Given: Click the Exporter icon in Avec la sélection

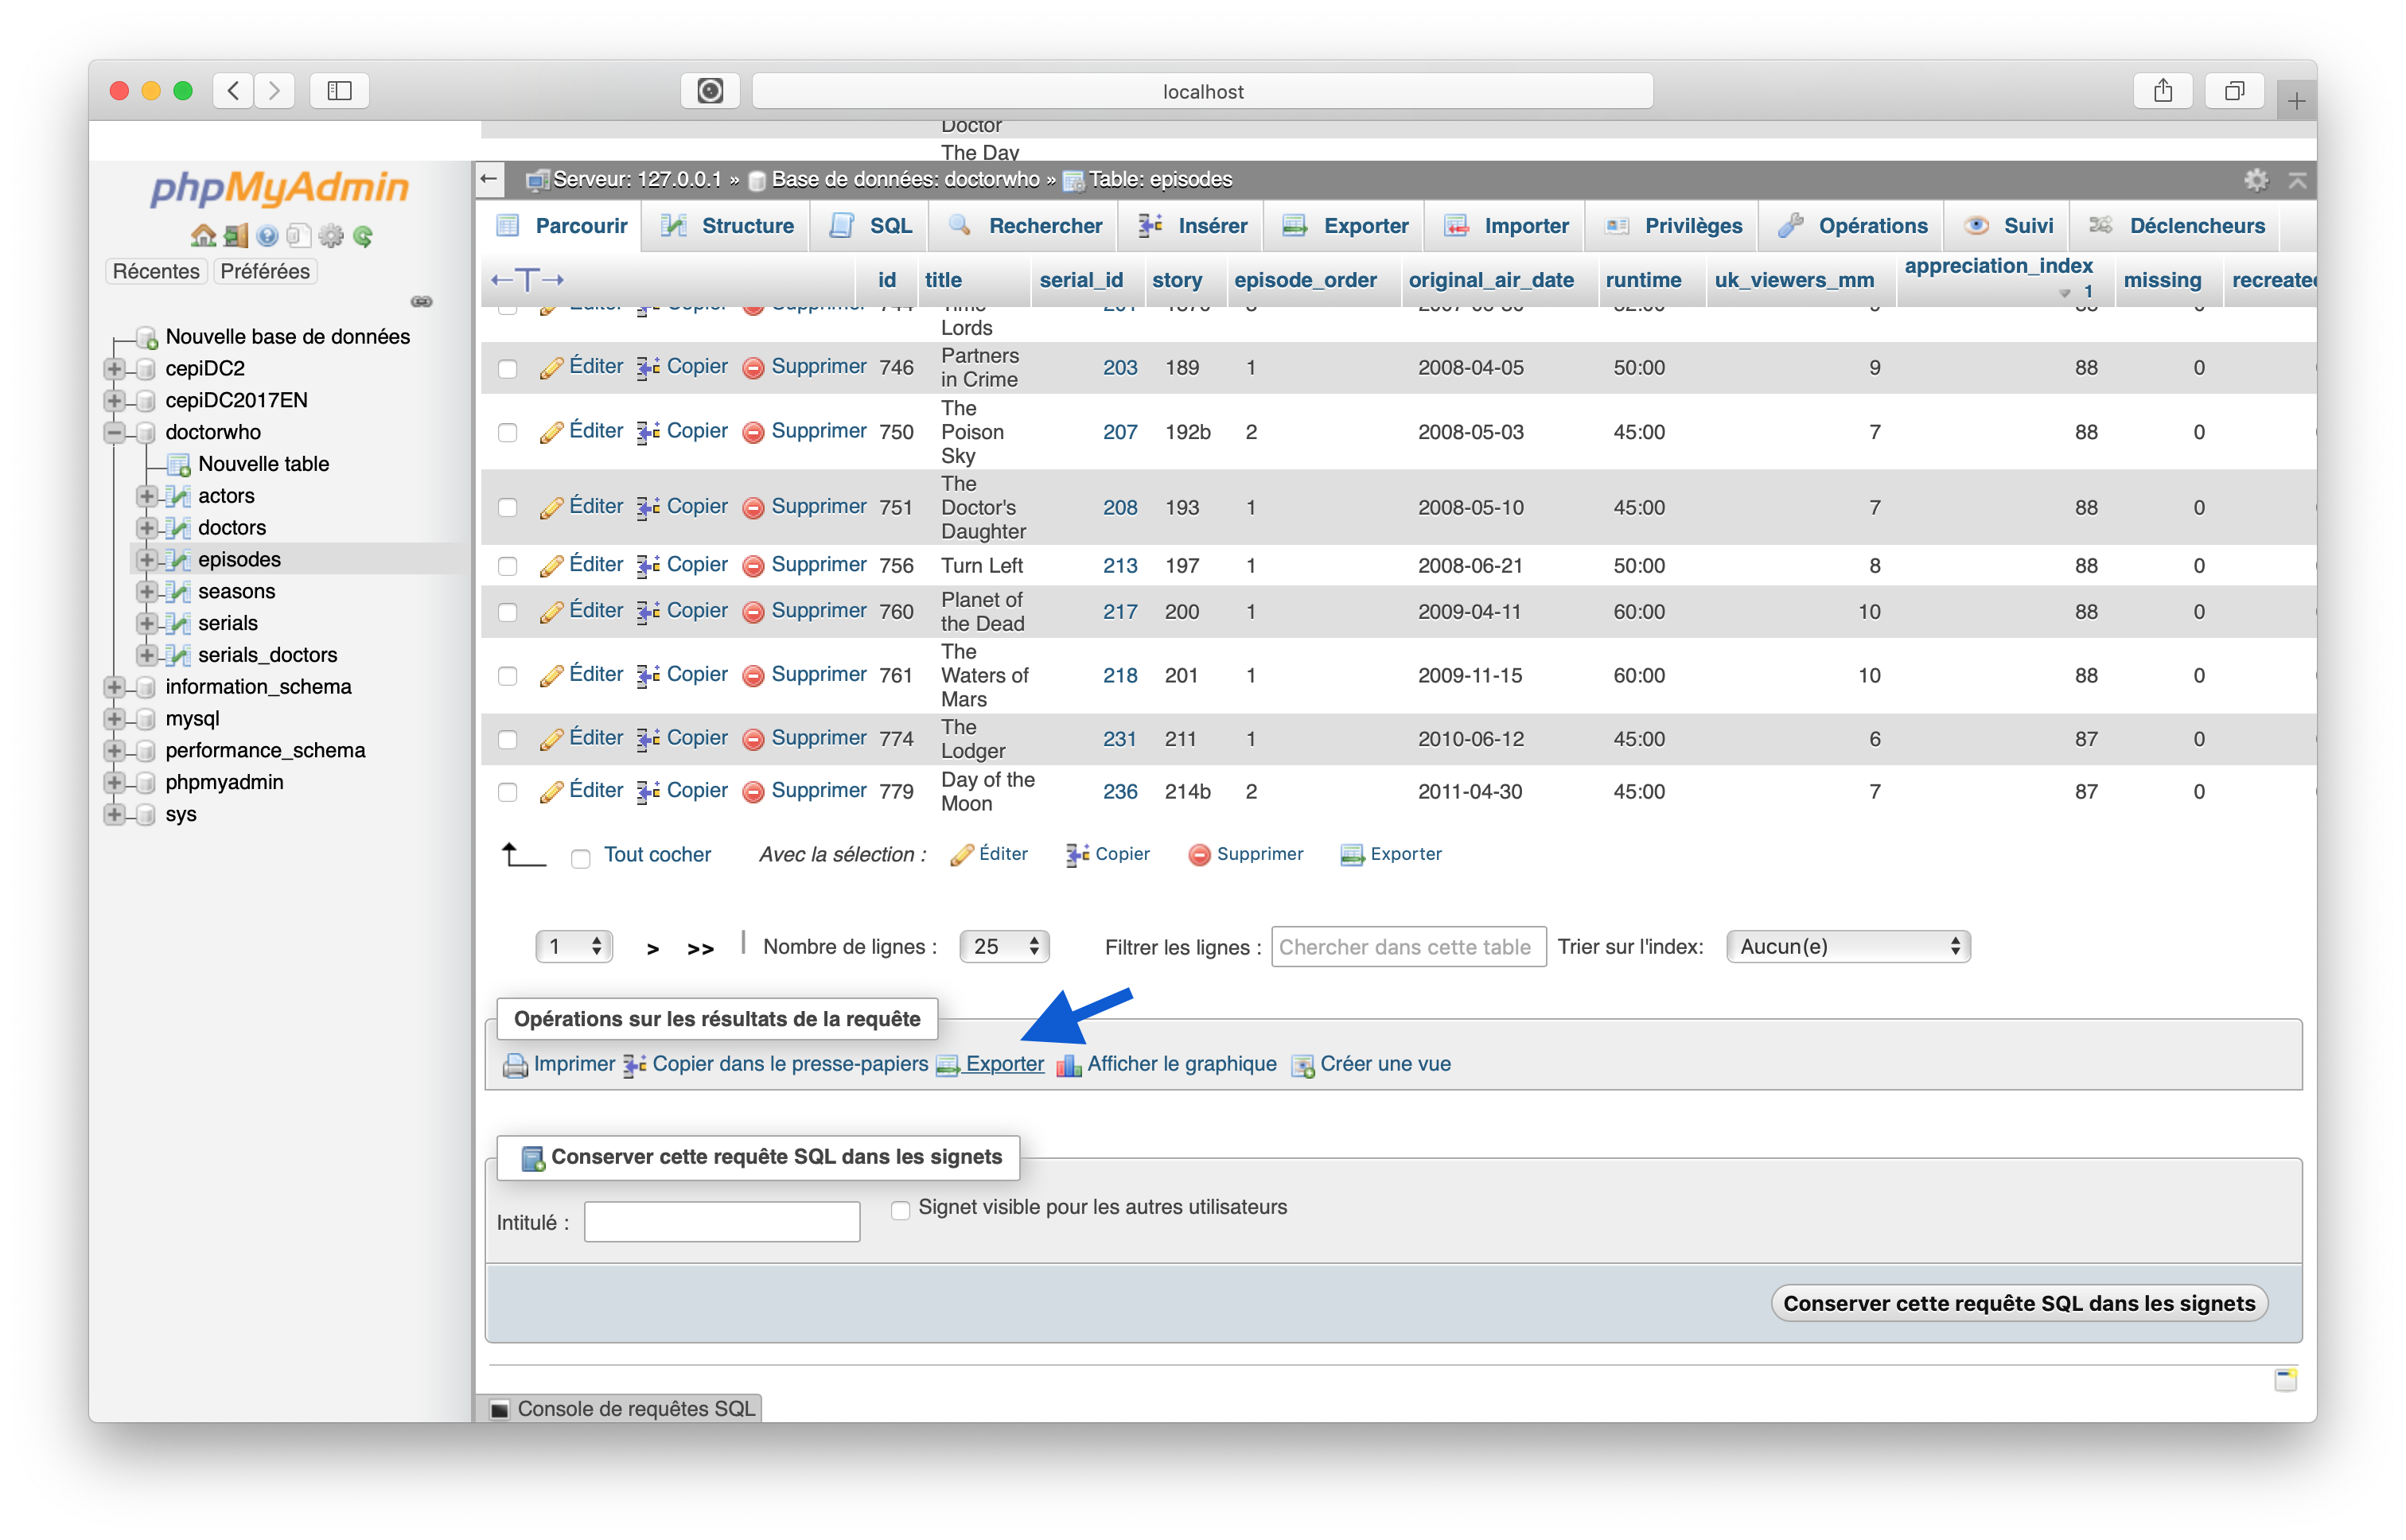Looking at the screenshot, I should [1352, 855].
